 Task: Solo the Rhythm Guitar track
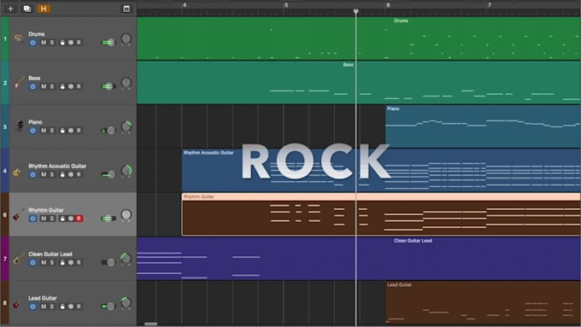(x=52, y=219)
